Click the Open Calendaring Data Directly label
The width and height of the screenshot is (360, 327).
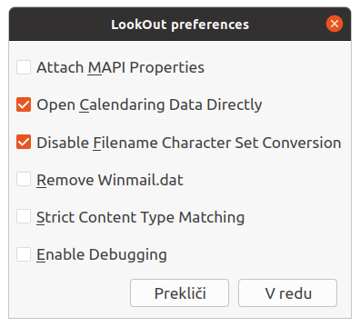tap(149, 105)
